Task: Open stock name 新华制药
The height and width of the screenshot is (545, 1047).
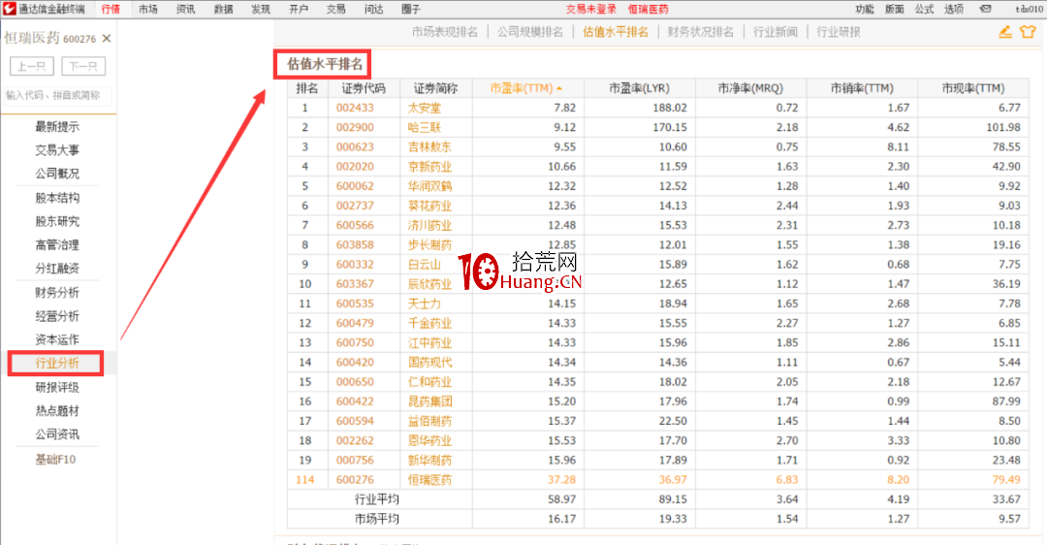Action: click(x=430, y=461)
